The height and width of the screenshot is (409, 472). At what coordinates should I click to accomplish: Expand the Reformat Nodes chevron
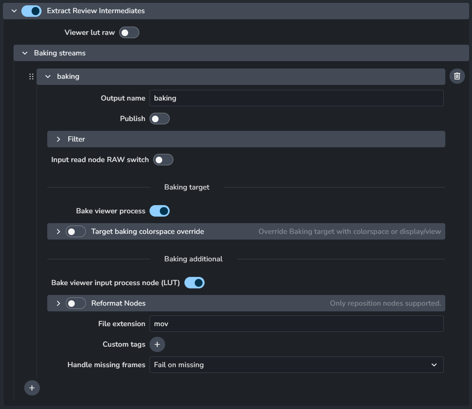pos(58,303)
